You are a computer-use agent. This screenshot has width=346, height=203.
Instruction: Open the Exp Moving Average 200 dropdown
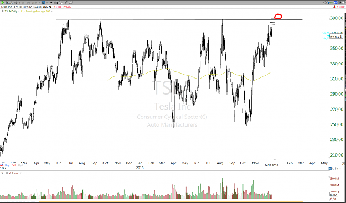tap(52, 11)
